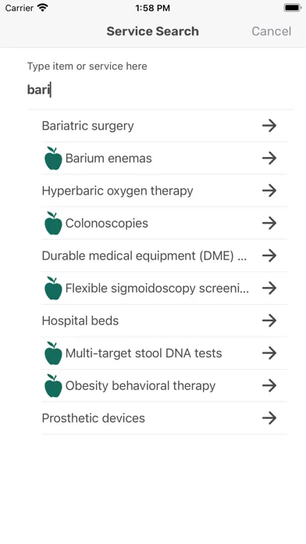Open the Colonoscopies entry
This screenshot has height=544, width=306.
tap(164, 223)
